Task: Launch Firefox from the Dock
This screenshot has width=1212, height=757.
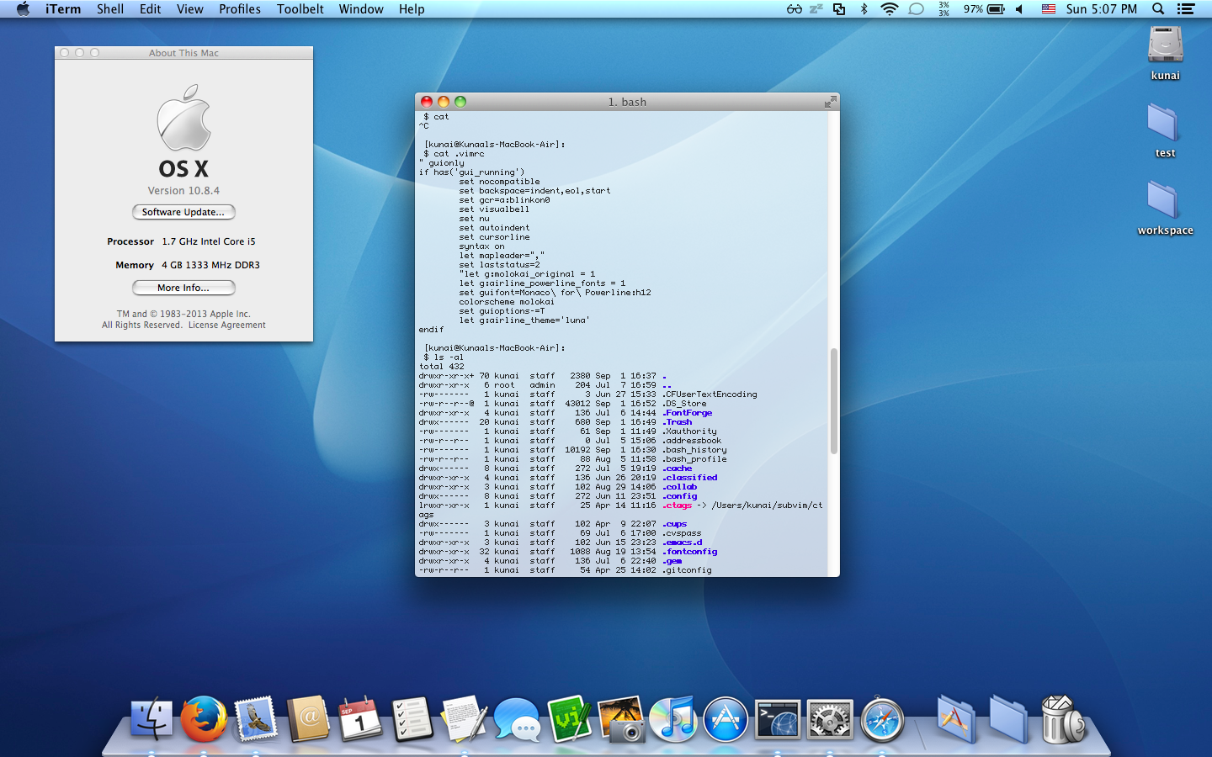Action: 205,720
